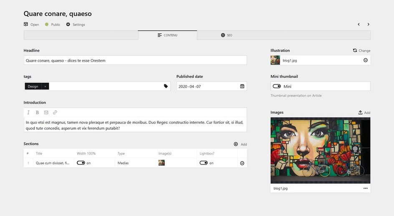The width and height of the screenshot is (394, 216).
Task: Apply bold formatting in Introduction
Action: (x=37, y=112)
